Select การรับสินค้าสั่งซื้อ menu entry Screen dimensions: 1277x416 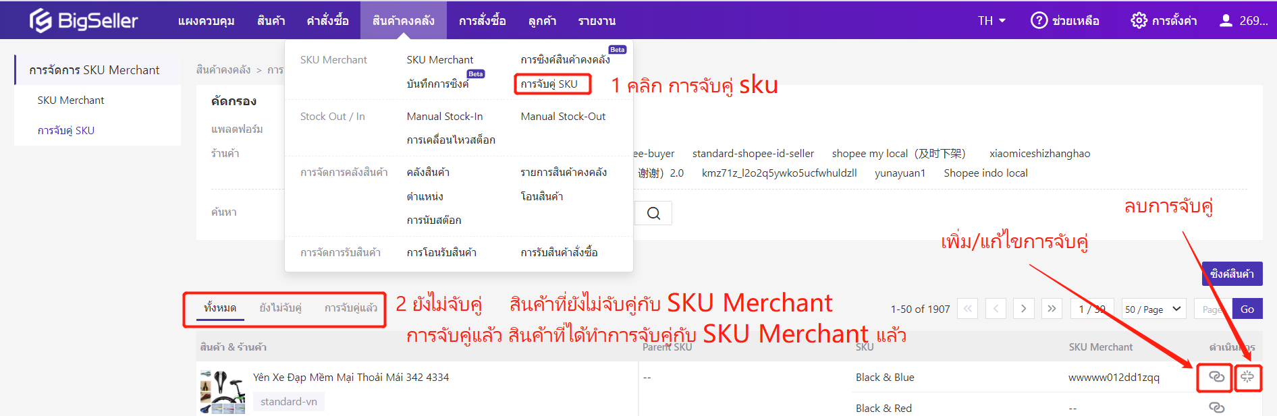pos(559,252)
